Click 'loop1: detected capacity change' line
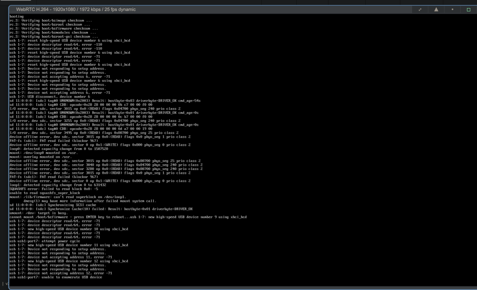The height and width of the screenshot is (290, 477). 58,185
